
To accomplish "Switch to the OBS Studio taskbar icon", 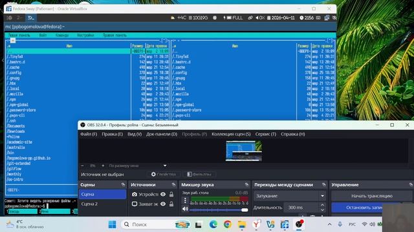I will [x=299, y=224].
